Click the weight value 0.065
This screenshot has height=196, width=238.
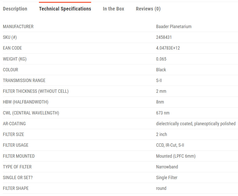click(x=161, y=59)
